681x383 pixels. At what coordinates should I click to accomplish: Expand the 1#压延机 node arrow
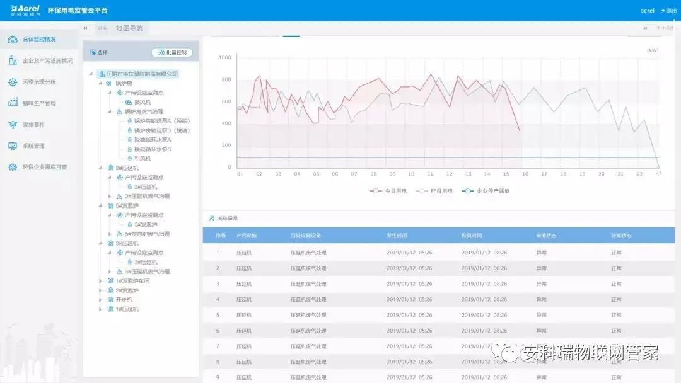click(101, 309)
